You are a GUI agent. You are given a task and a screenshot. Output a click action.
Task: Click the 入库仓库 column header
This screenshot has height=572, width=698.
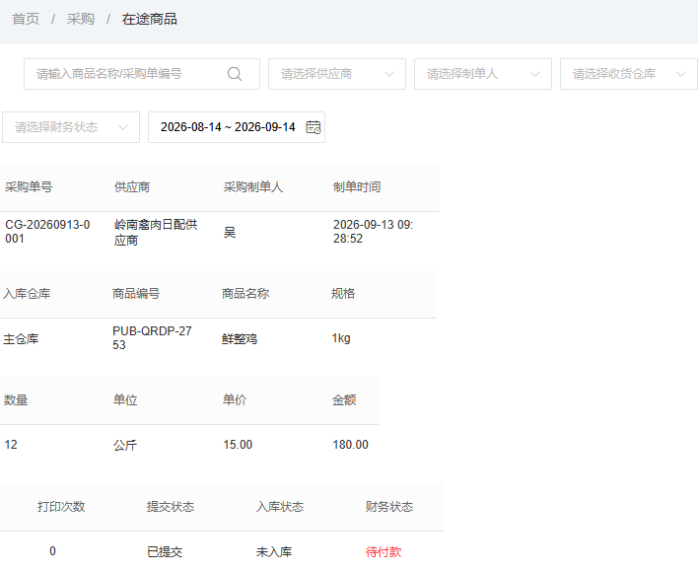pyautogui.click(x=27, y=294)
